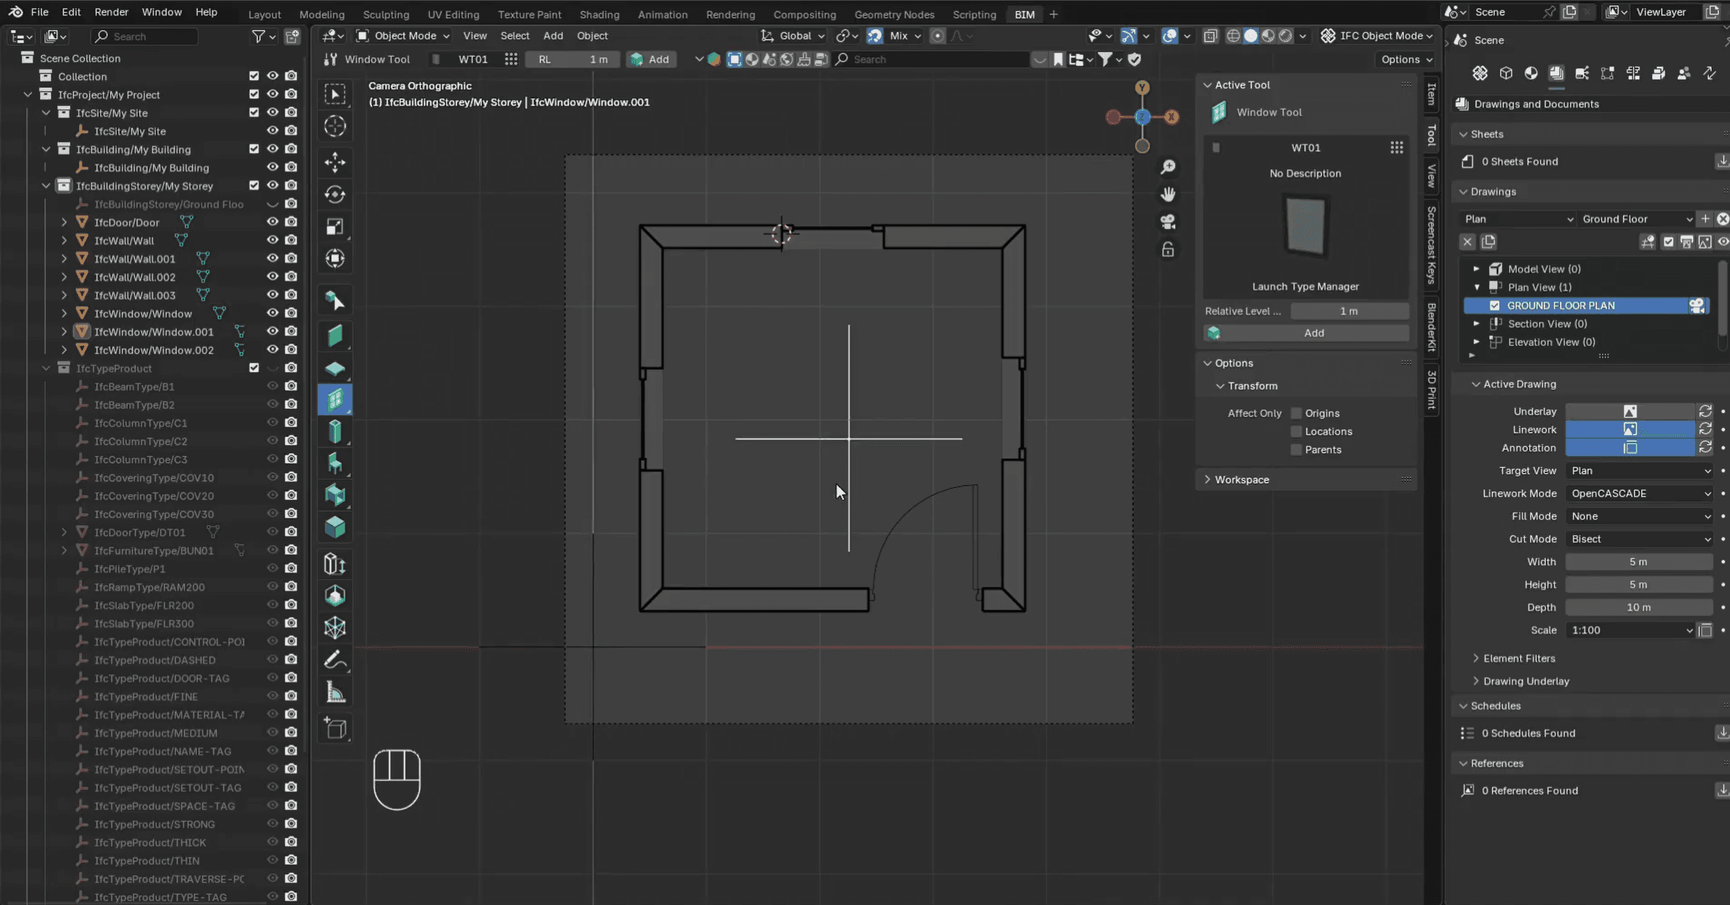Select the Rotate tool in toolbar
The width and height of the screenshot is (1730, 905).
tap(334, 195)
